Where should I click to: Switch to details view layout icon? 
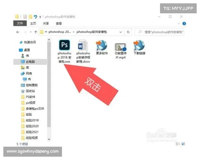pos(178,144)
